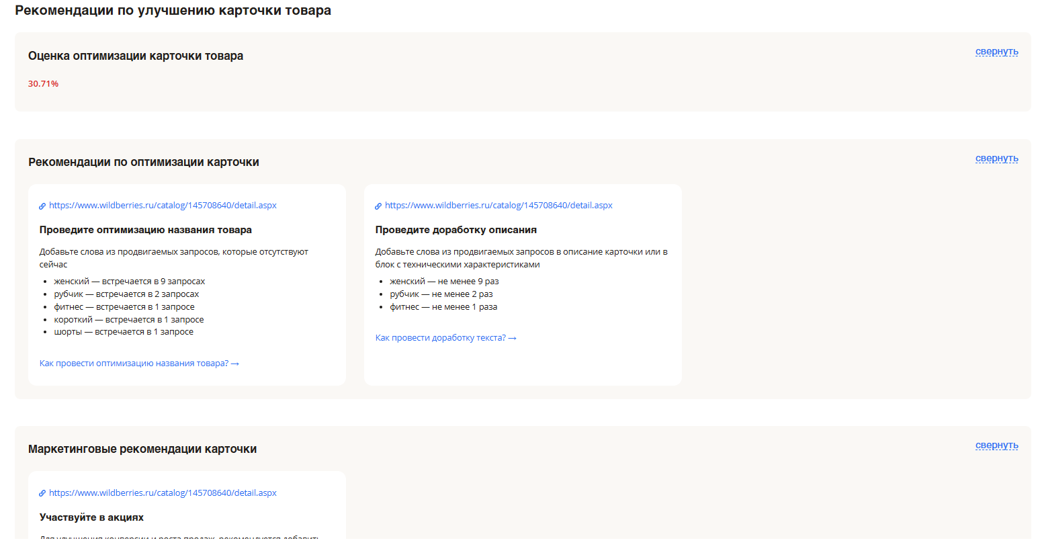Click heading 'Проведите оптимизацию названия товара'
The height and width of the screenshot is (555, 1040).
tap(146, 230)
